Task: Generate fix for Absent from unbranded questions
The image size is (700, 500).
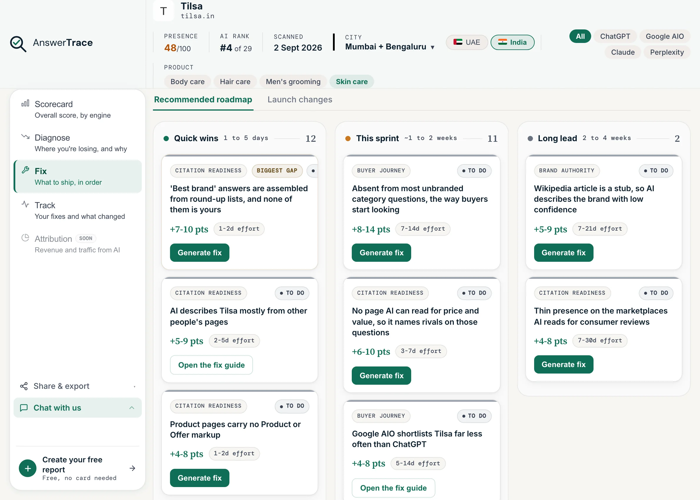Action: point(381,253)
